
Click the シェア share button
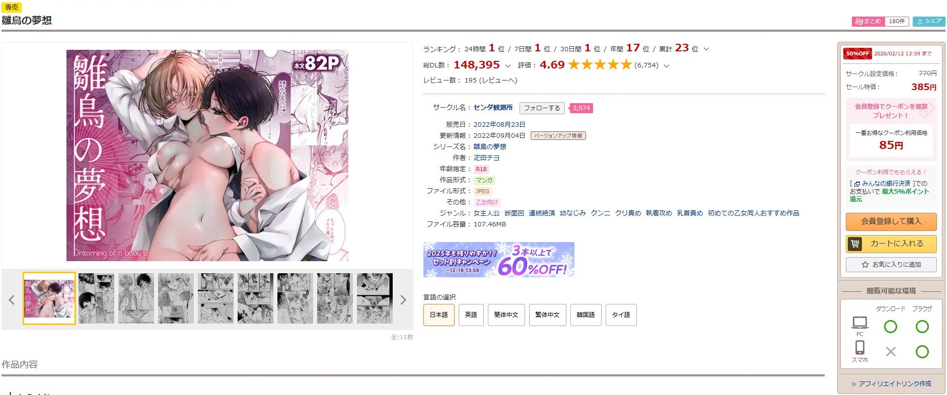pos(929,21)
